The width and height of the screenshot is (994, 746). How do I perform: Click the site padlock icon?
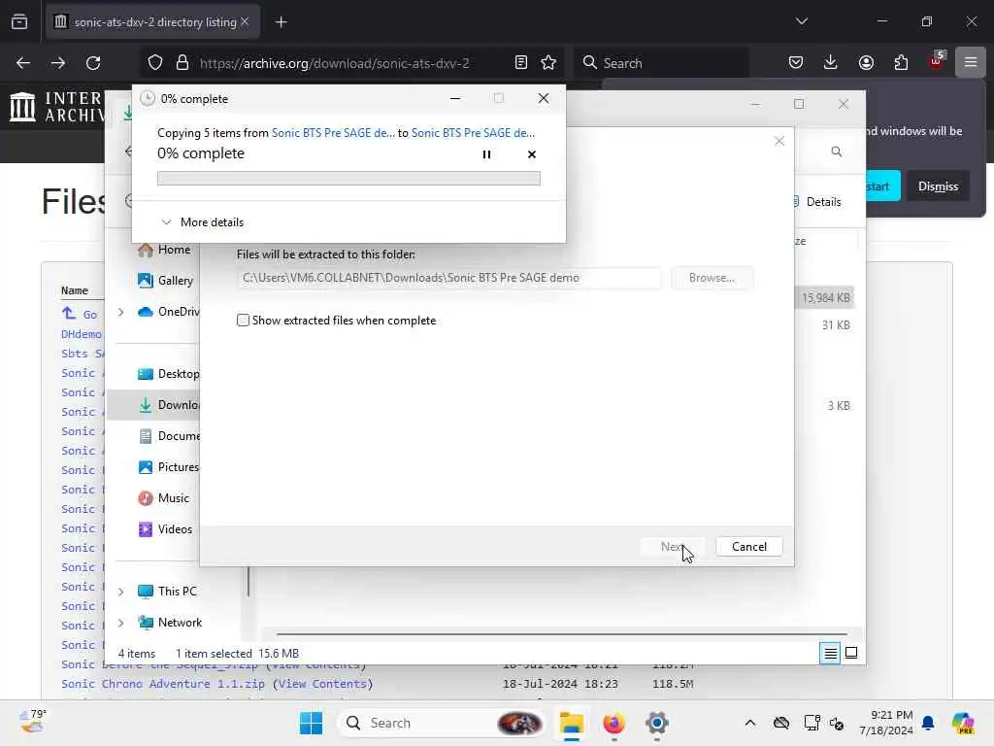click(x=182, y=63)
